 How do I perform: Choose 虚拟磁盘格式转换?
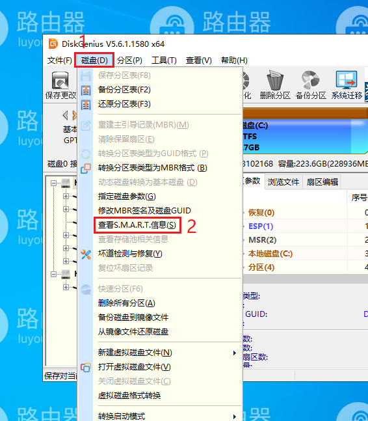tap(129, 396)
